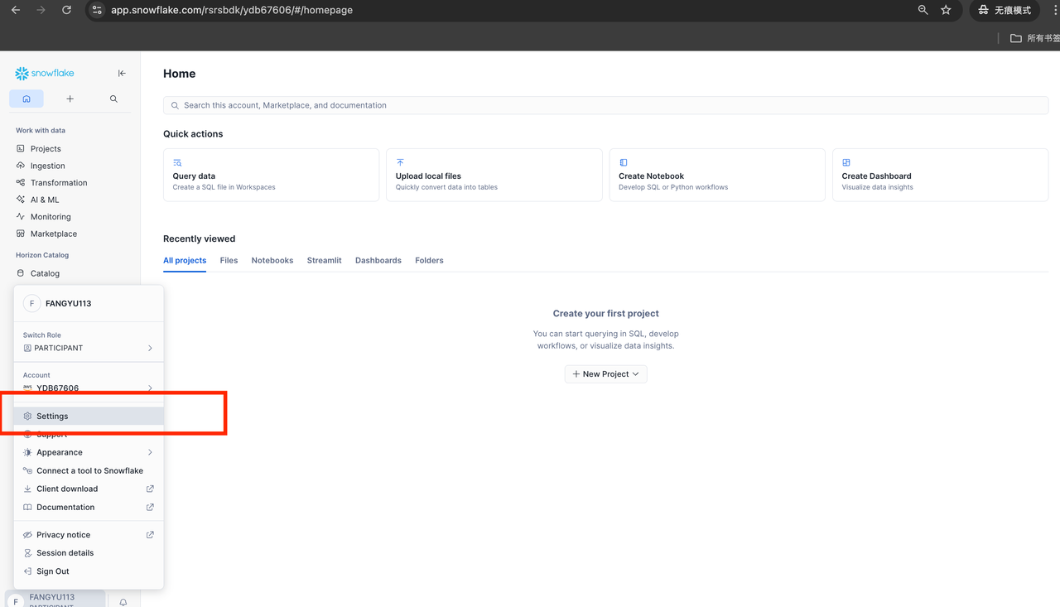The width and height of the screenshot is (1060, 607).
Task: Click the Privacy notice eye icon
Action: click(x=27, y=535)
